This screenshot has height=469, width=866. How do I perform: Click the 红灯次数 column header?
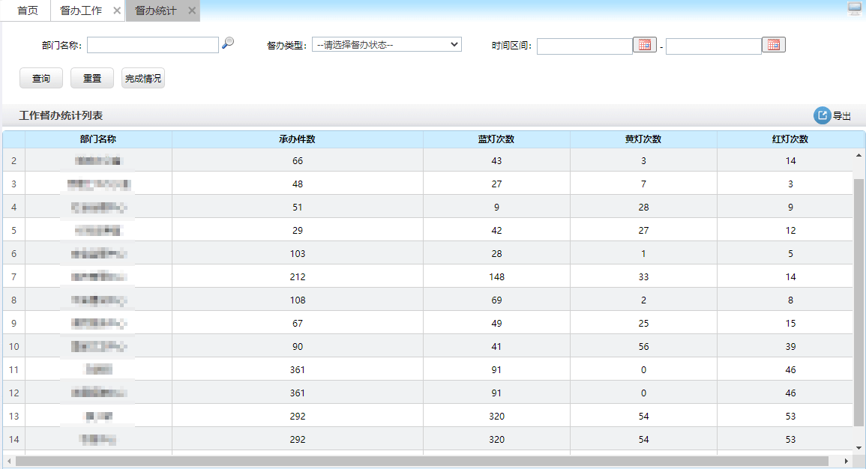(790, 139)
